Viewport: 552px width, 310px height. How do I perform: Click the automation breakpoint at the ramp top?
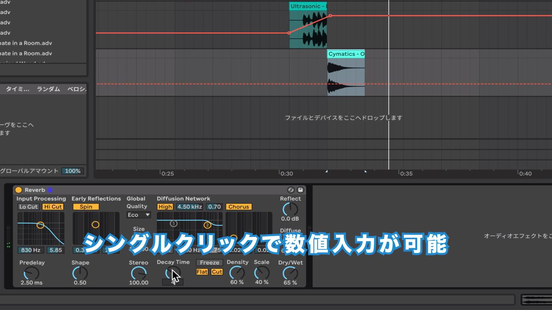pyautogui.click(x=330, y=16)
